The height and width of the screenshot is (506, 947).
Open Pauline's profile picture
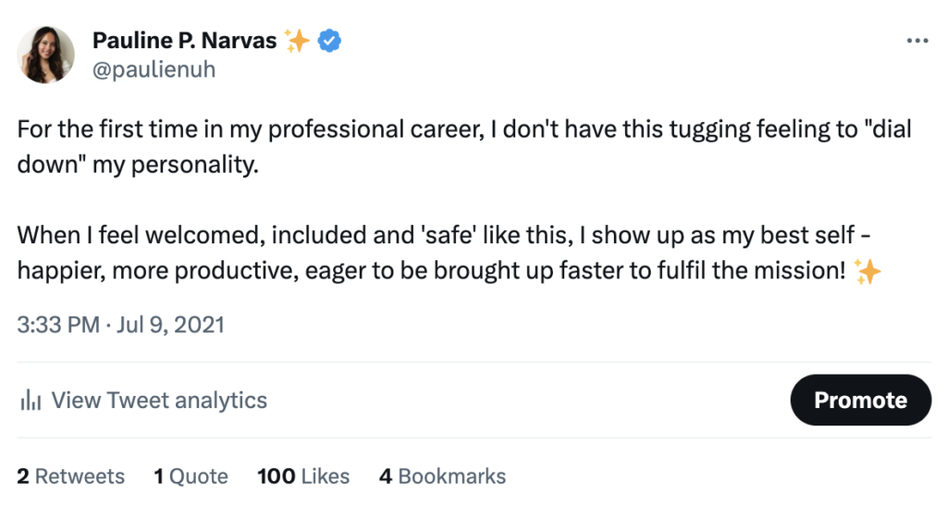coord(46,55)
